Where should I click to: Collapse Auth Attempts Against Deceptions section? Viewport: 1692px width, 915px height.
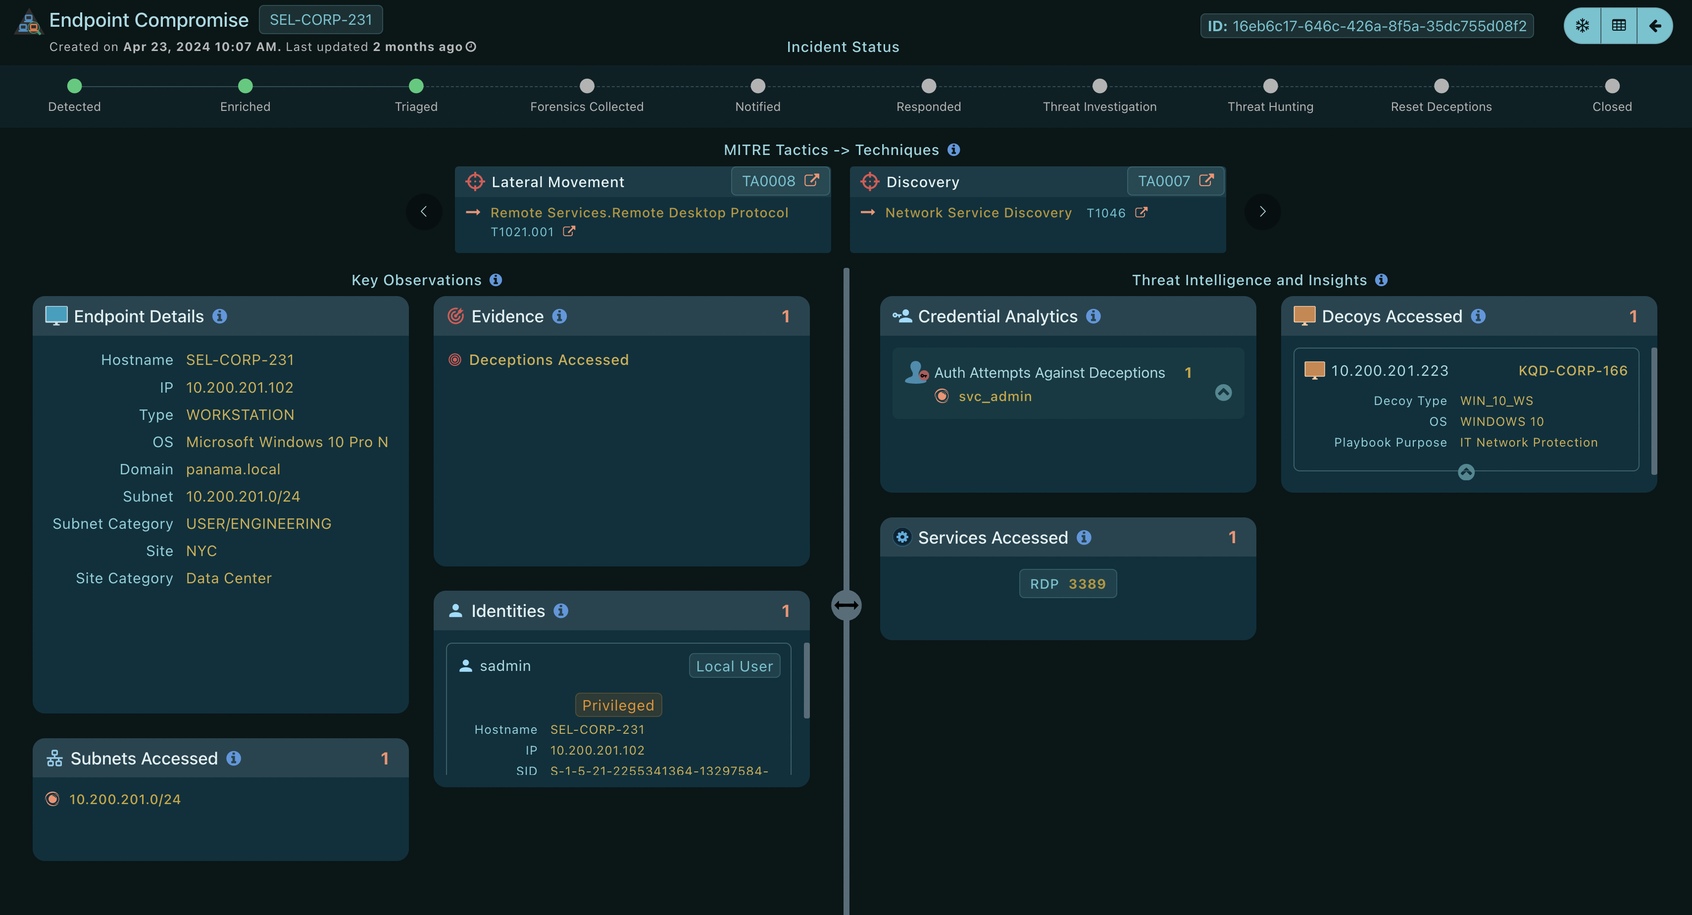point(1223,393)
